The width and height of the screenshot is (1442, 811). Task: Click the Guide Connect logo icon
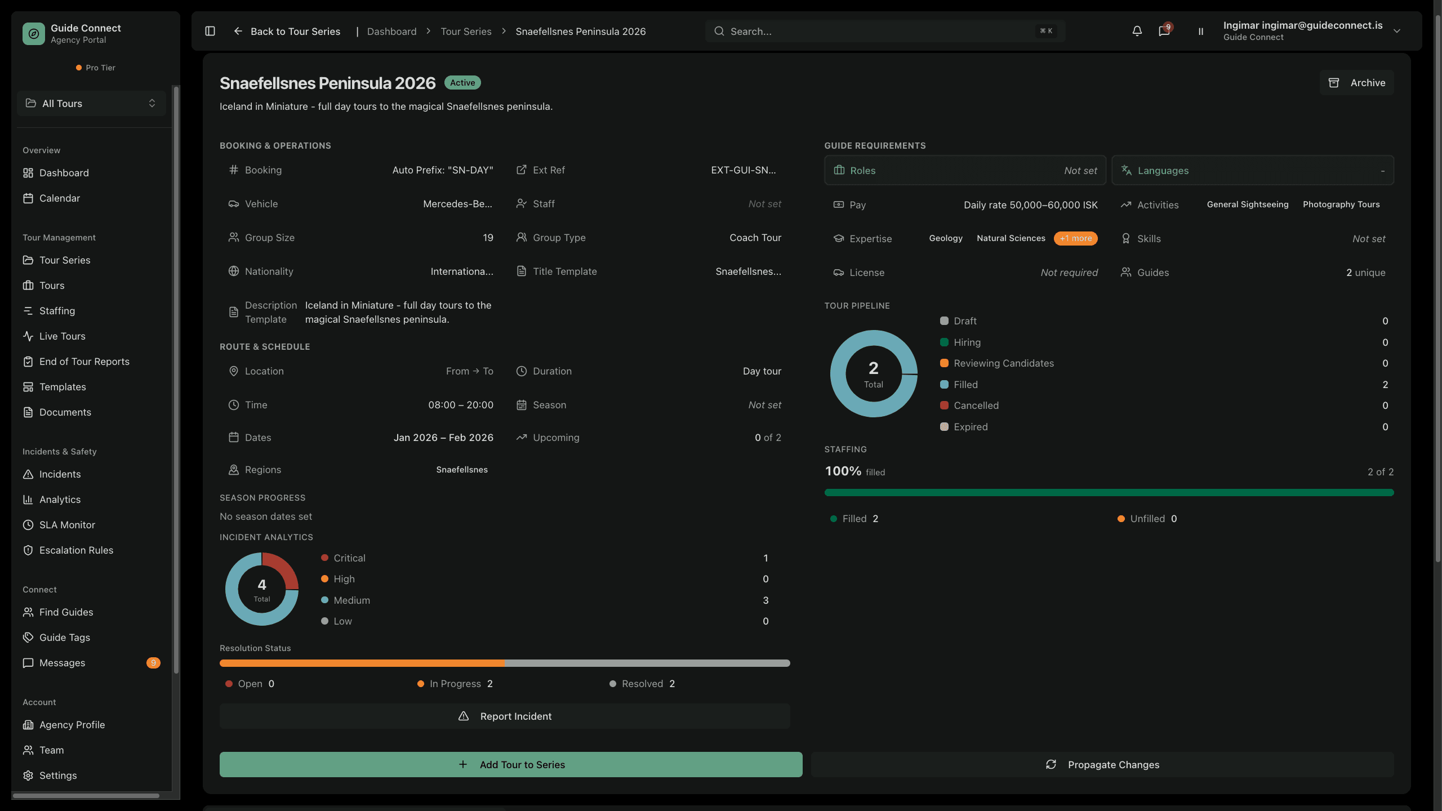click(33, 33)
